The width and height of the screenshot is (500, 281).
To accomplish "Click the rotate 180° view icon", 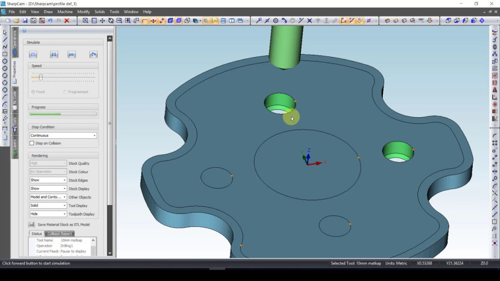I will pyautogui.click(x=421, y=21).
